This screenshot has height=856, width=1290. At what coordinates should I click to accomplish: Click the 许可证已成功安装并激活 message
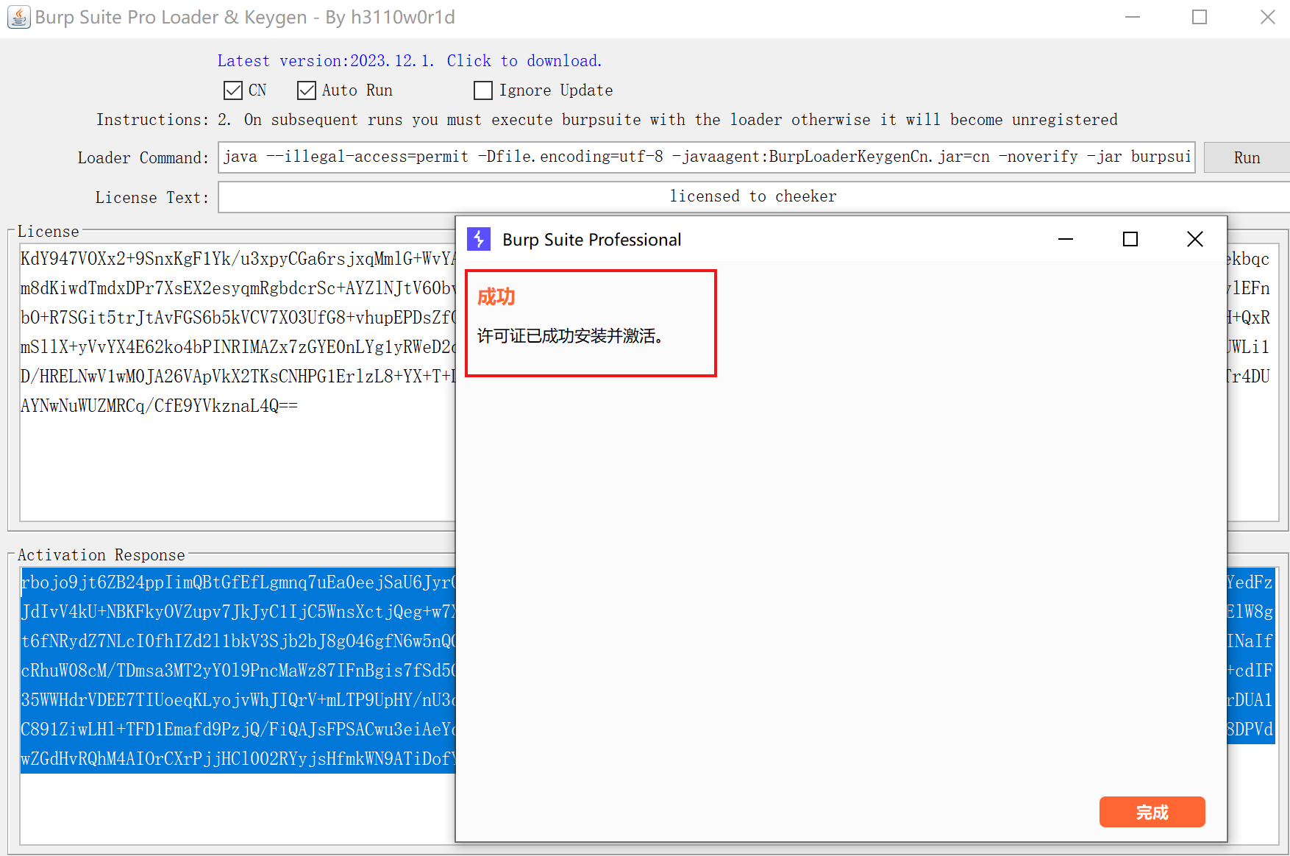[x=571, y=336]
